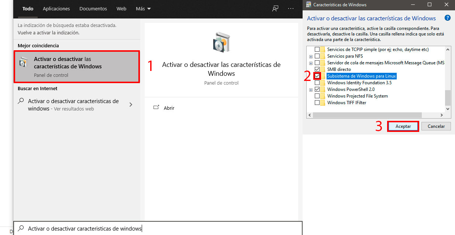Click the horizontal scrollbar right arrow
Screen dimensions: 455x235
442,115
